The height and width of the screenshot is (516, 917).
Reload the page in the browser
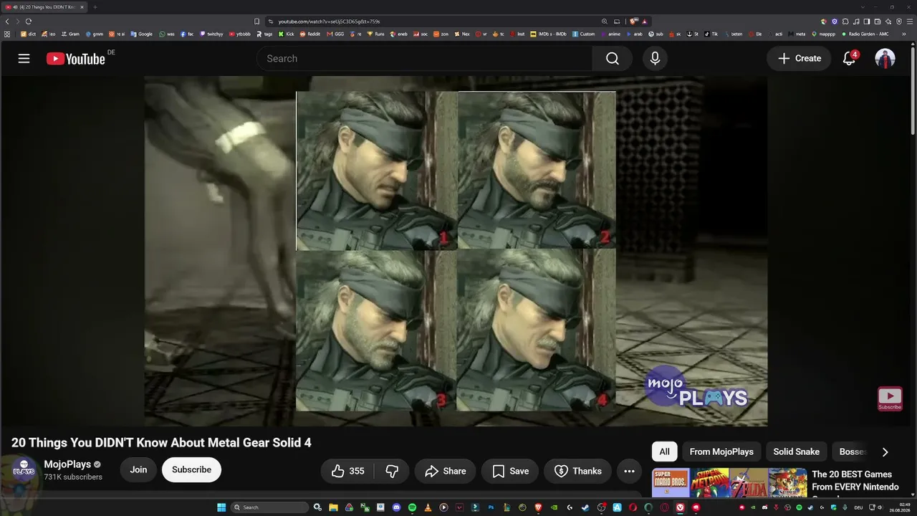28,21
